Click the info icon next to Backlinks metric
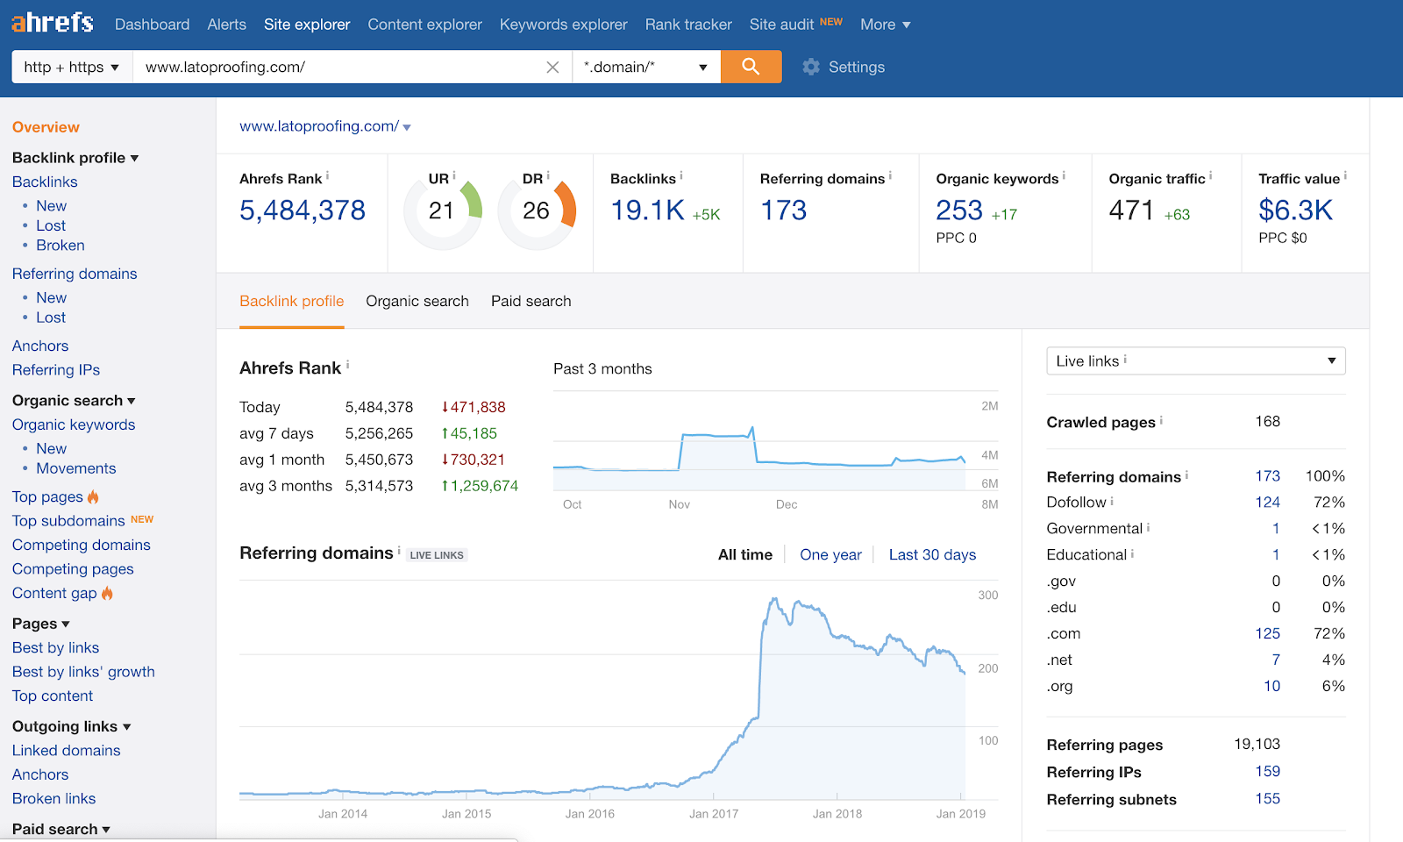 pyautogui.click(x=681, y=175)
